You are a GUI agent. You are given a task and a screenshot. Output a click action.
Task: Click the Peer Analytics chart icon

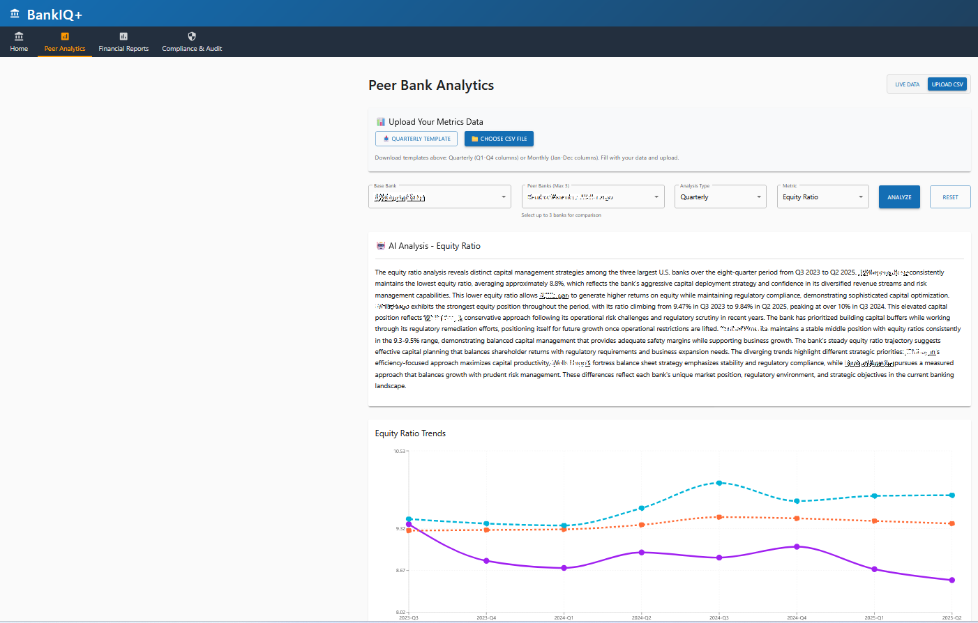(65, 36)
